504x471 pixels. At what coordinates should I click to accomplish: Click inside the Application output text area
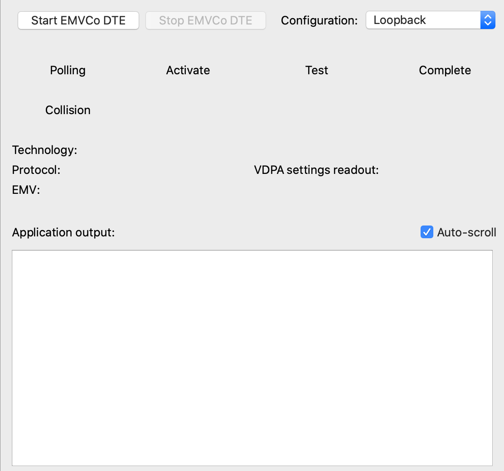[252, 358]
